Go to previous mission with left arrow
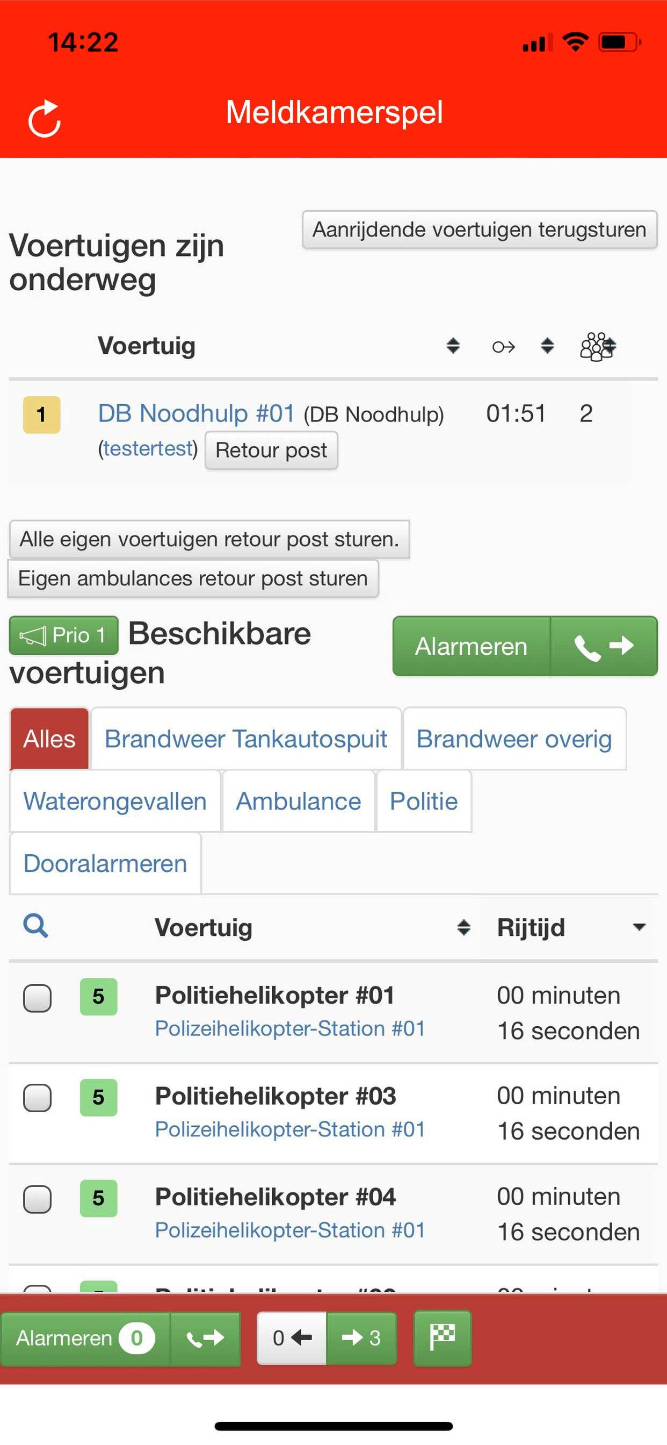 (x=292, y=1338)
